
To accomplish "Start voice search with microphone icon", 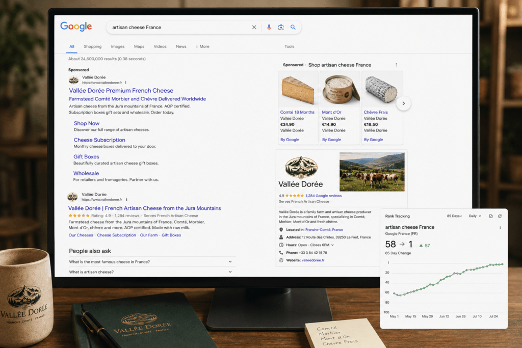I will (269, 28).
